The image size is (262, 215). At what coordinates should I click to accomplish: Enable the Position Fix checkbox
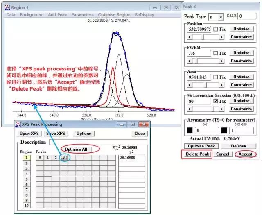(216, 29)
